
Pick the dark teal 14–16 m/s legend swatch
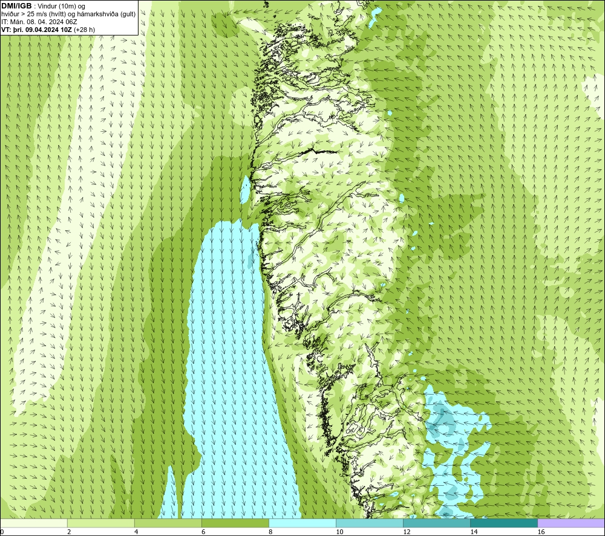click(x=504, y=523)
